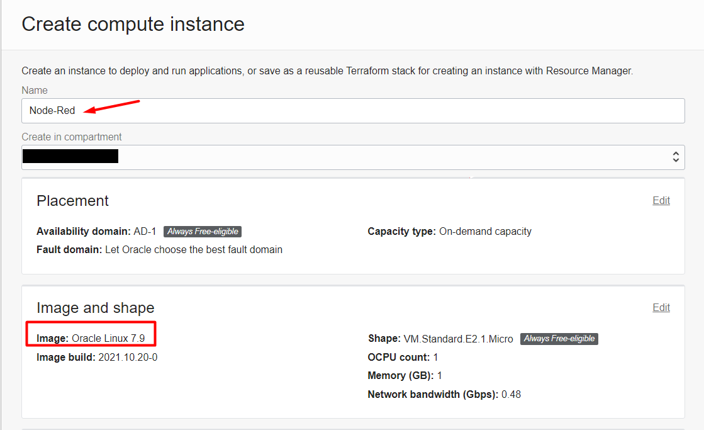Click the Network bandwidth (Gbps) value
This screenshot has width=704, height=430.
pyautogui.click(x=511, y=394)
